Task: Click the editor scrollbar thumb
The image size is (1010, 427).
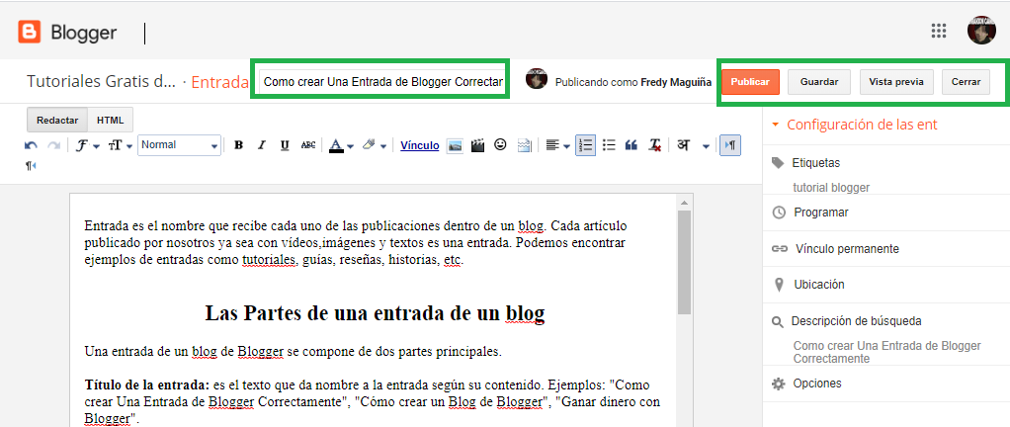Action: click(x=684, y=262)
